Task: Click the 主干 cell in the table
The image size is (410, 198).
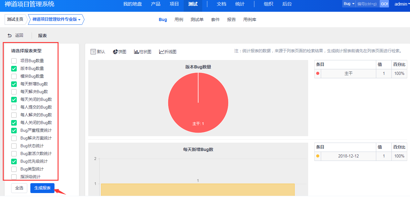Action: click(x=349, y=73)
